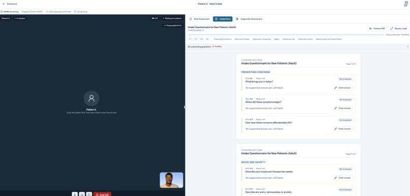Click the 00:24 call timer badge

(155, 18)
